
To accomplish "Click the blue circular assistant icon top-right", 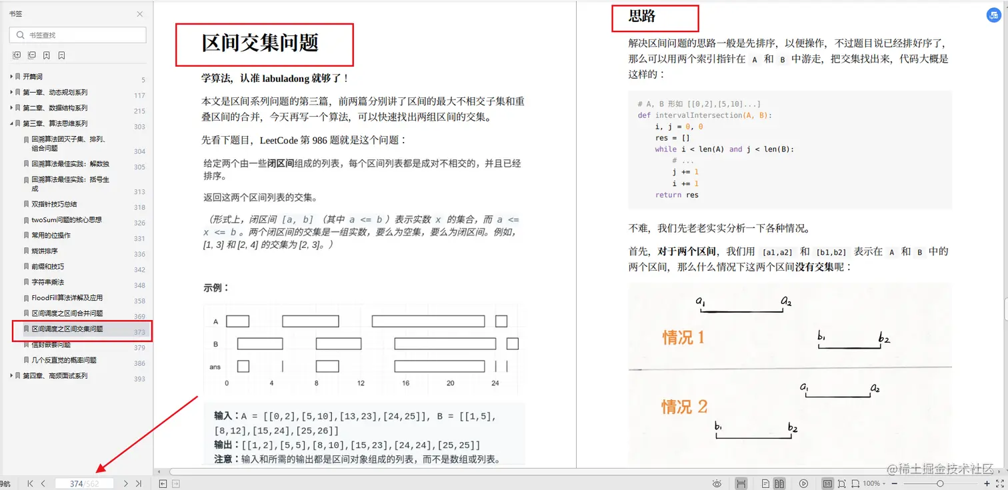I will click(994, 15).
